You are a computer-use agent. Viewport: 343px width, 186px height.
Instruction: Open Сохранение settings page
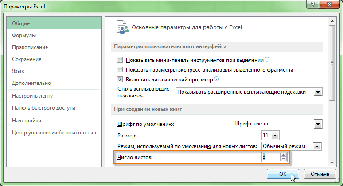pos(54,59)
